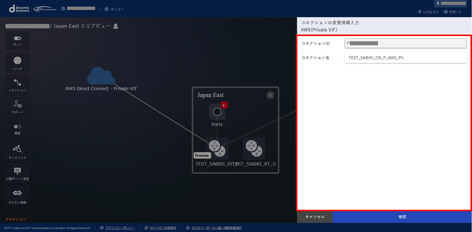Viewport: 472px width, 232px height.
Task: Click the コネクション名 input field
Action: click(405, 58)
